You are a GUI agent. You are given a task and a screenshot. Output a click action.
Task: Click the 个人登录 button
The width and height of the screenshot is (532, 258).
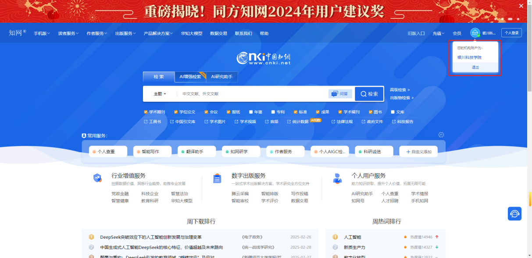click(511, 33)
